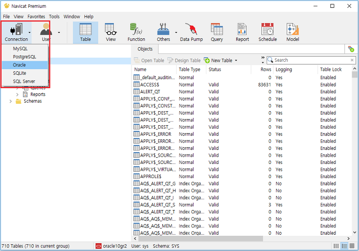Sort by the Table Lock column header
Image resolution: width=359 pixels, height=251 pixels.
click(334, 70)
